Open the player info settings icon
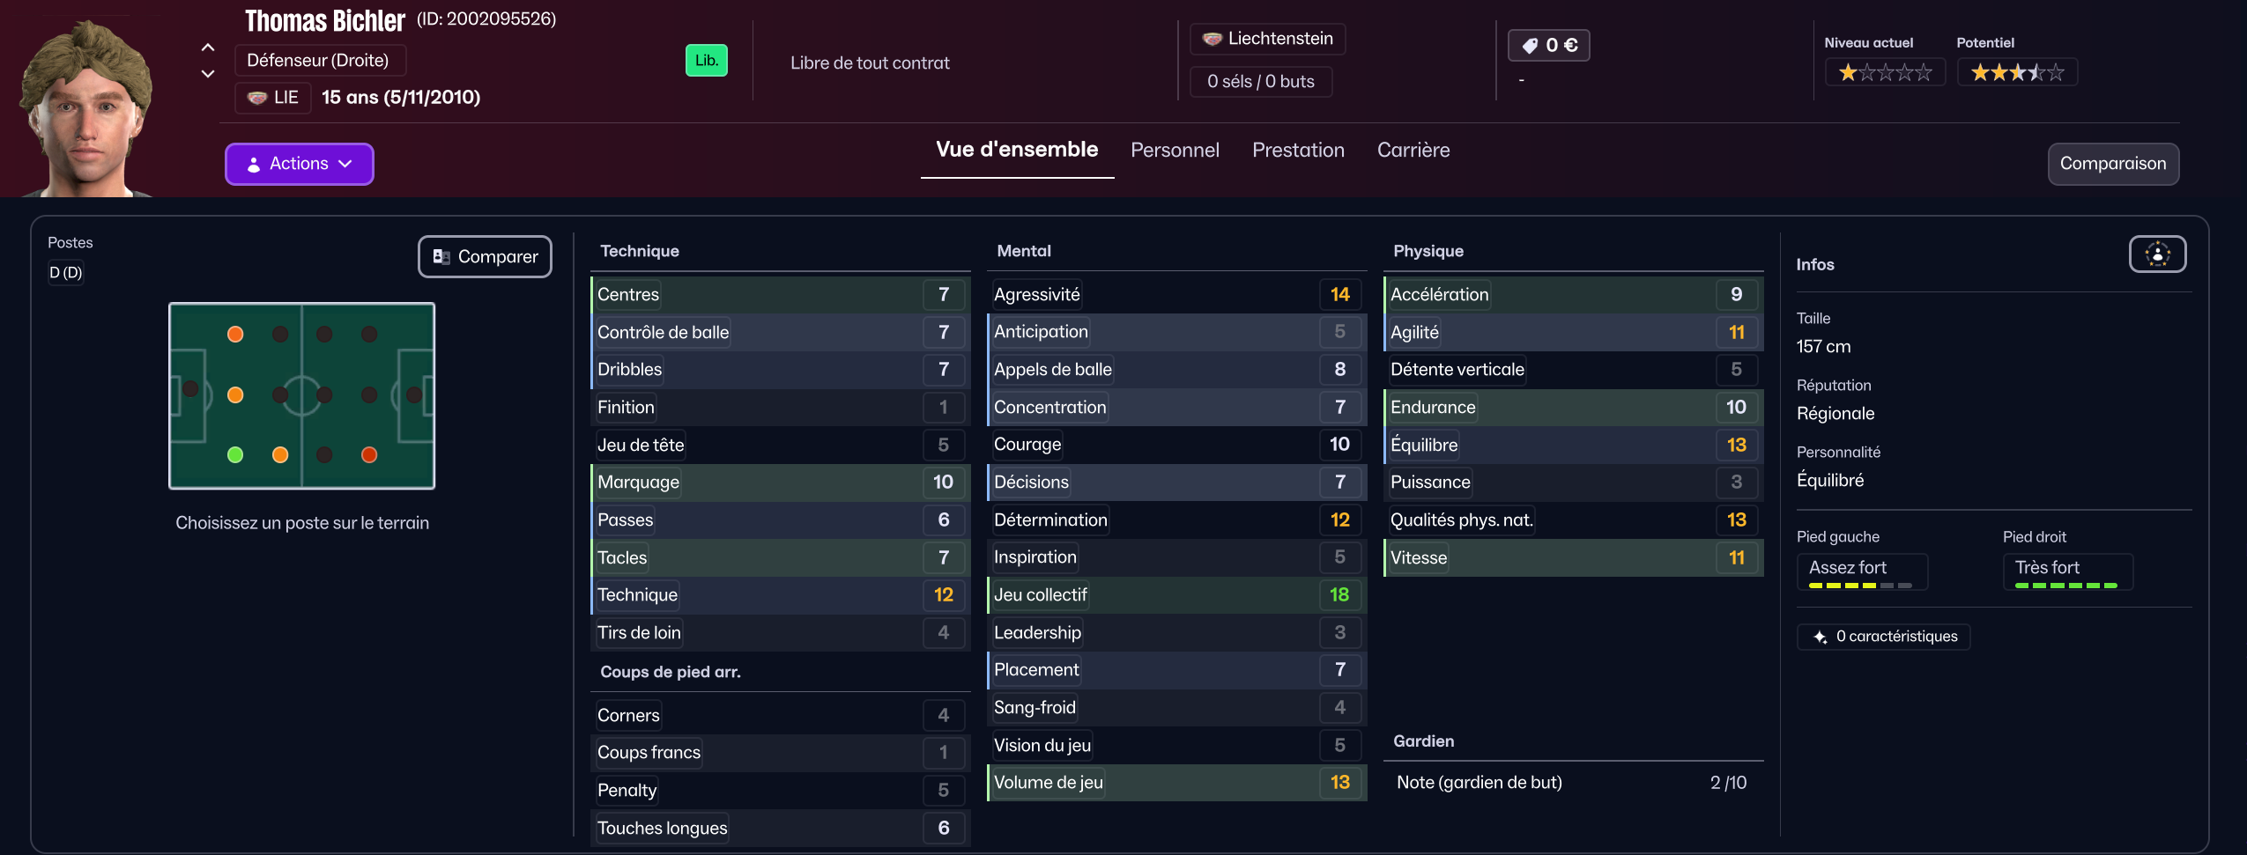Screen dimensions: 2247x855 coord(2157,254)
